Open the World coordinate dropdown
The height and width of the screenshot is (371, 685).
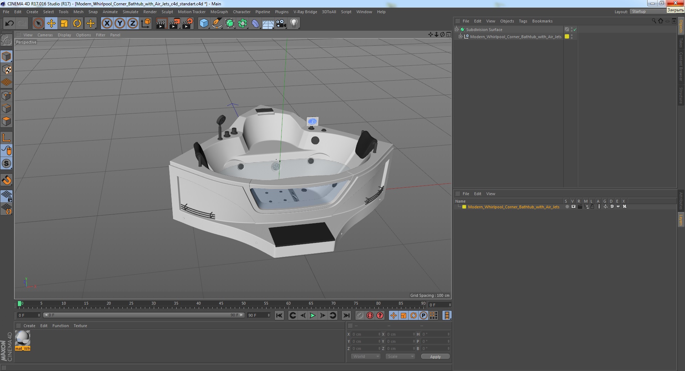pyautogui.click(x=366, y=356)
